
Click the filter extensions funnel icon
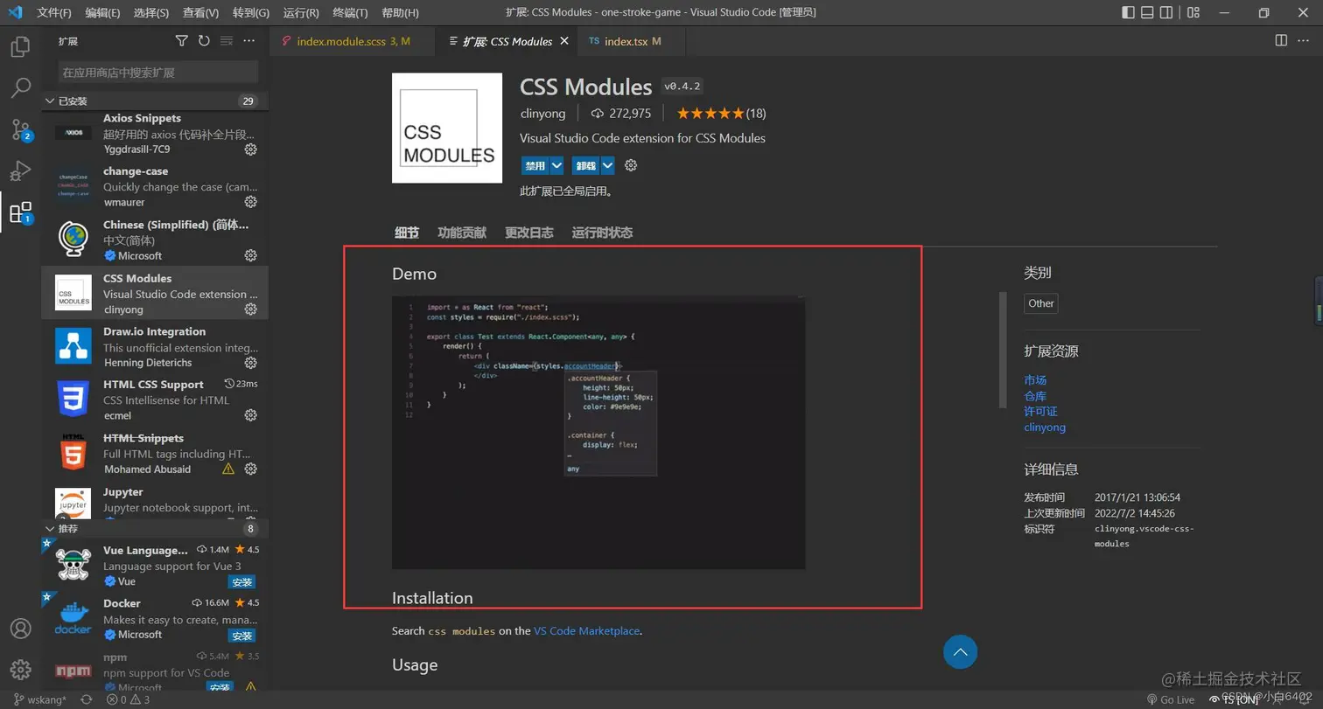coord(181,41)
